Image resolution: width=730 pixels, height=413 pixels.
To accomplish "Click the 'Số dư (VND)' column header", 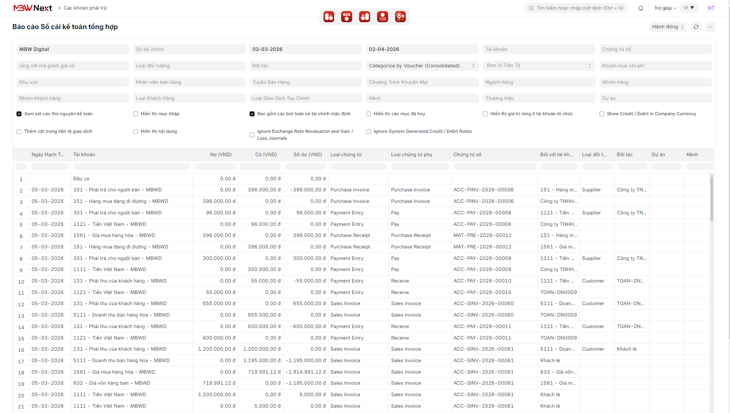I will (x=305, y=155).
